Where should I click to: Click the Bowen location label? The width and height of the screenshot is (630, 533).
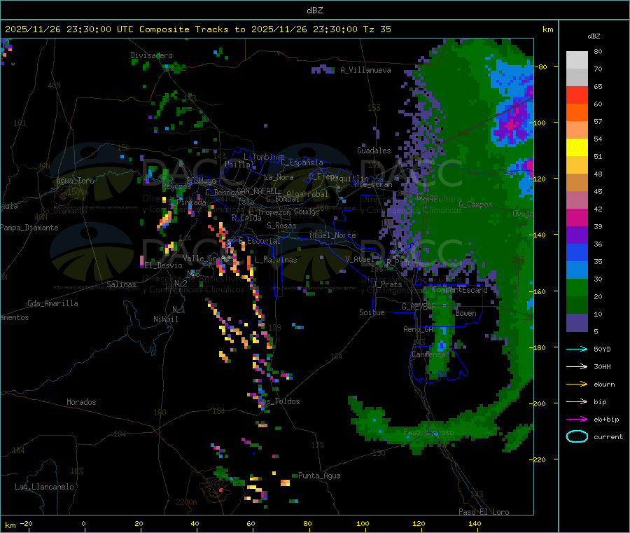point(466,314)
